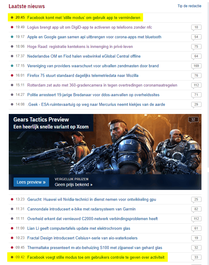
Task: Open the 10 comments bubble for Logius article
Action: click(196, 27)
